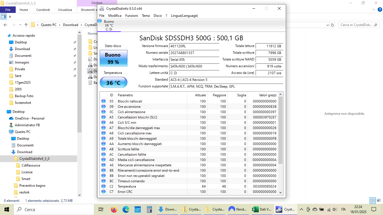Click the blue status icon on the Temperatura row
The height and width of the screenshot is (215, 383).
(x=103, y=186)
